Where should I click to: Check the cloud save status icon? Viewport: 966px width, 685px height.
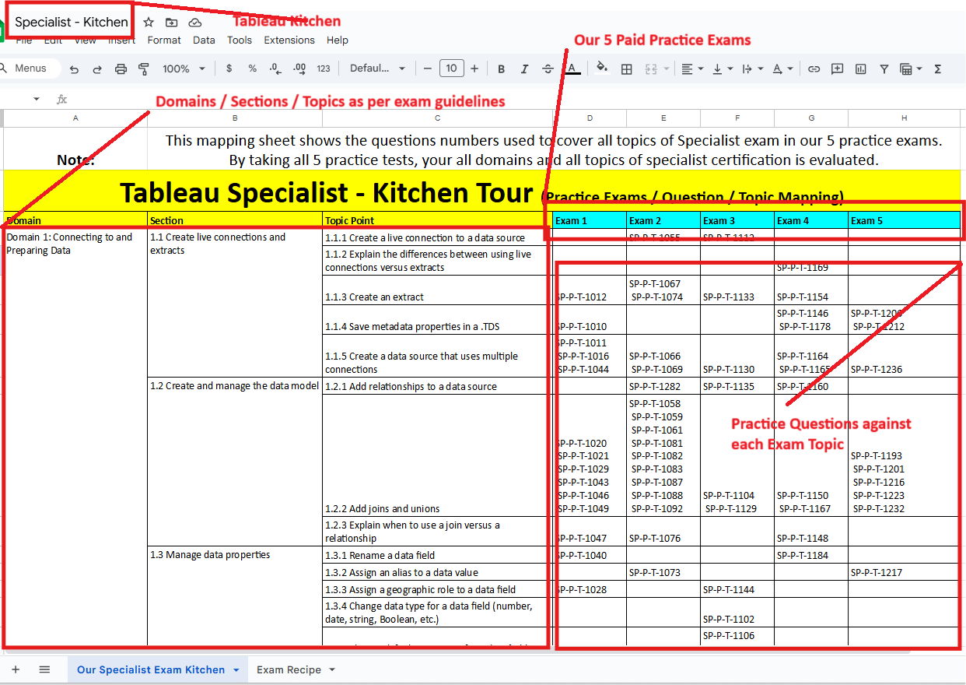(195, 23)
